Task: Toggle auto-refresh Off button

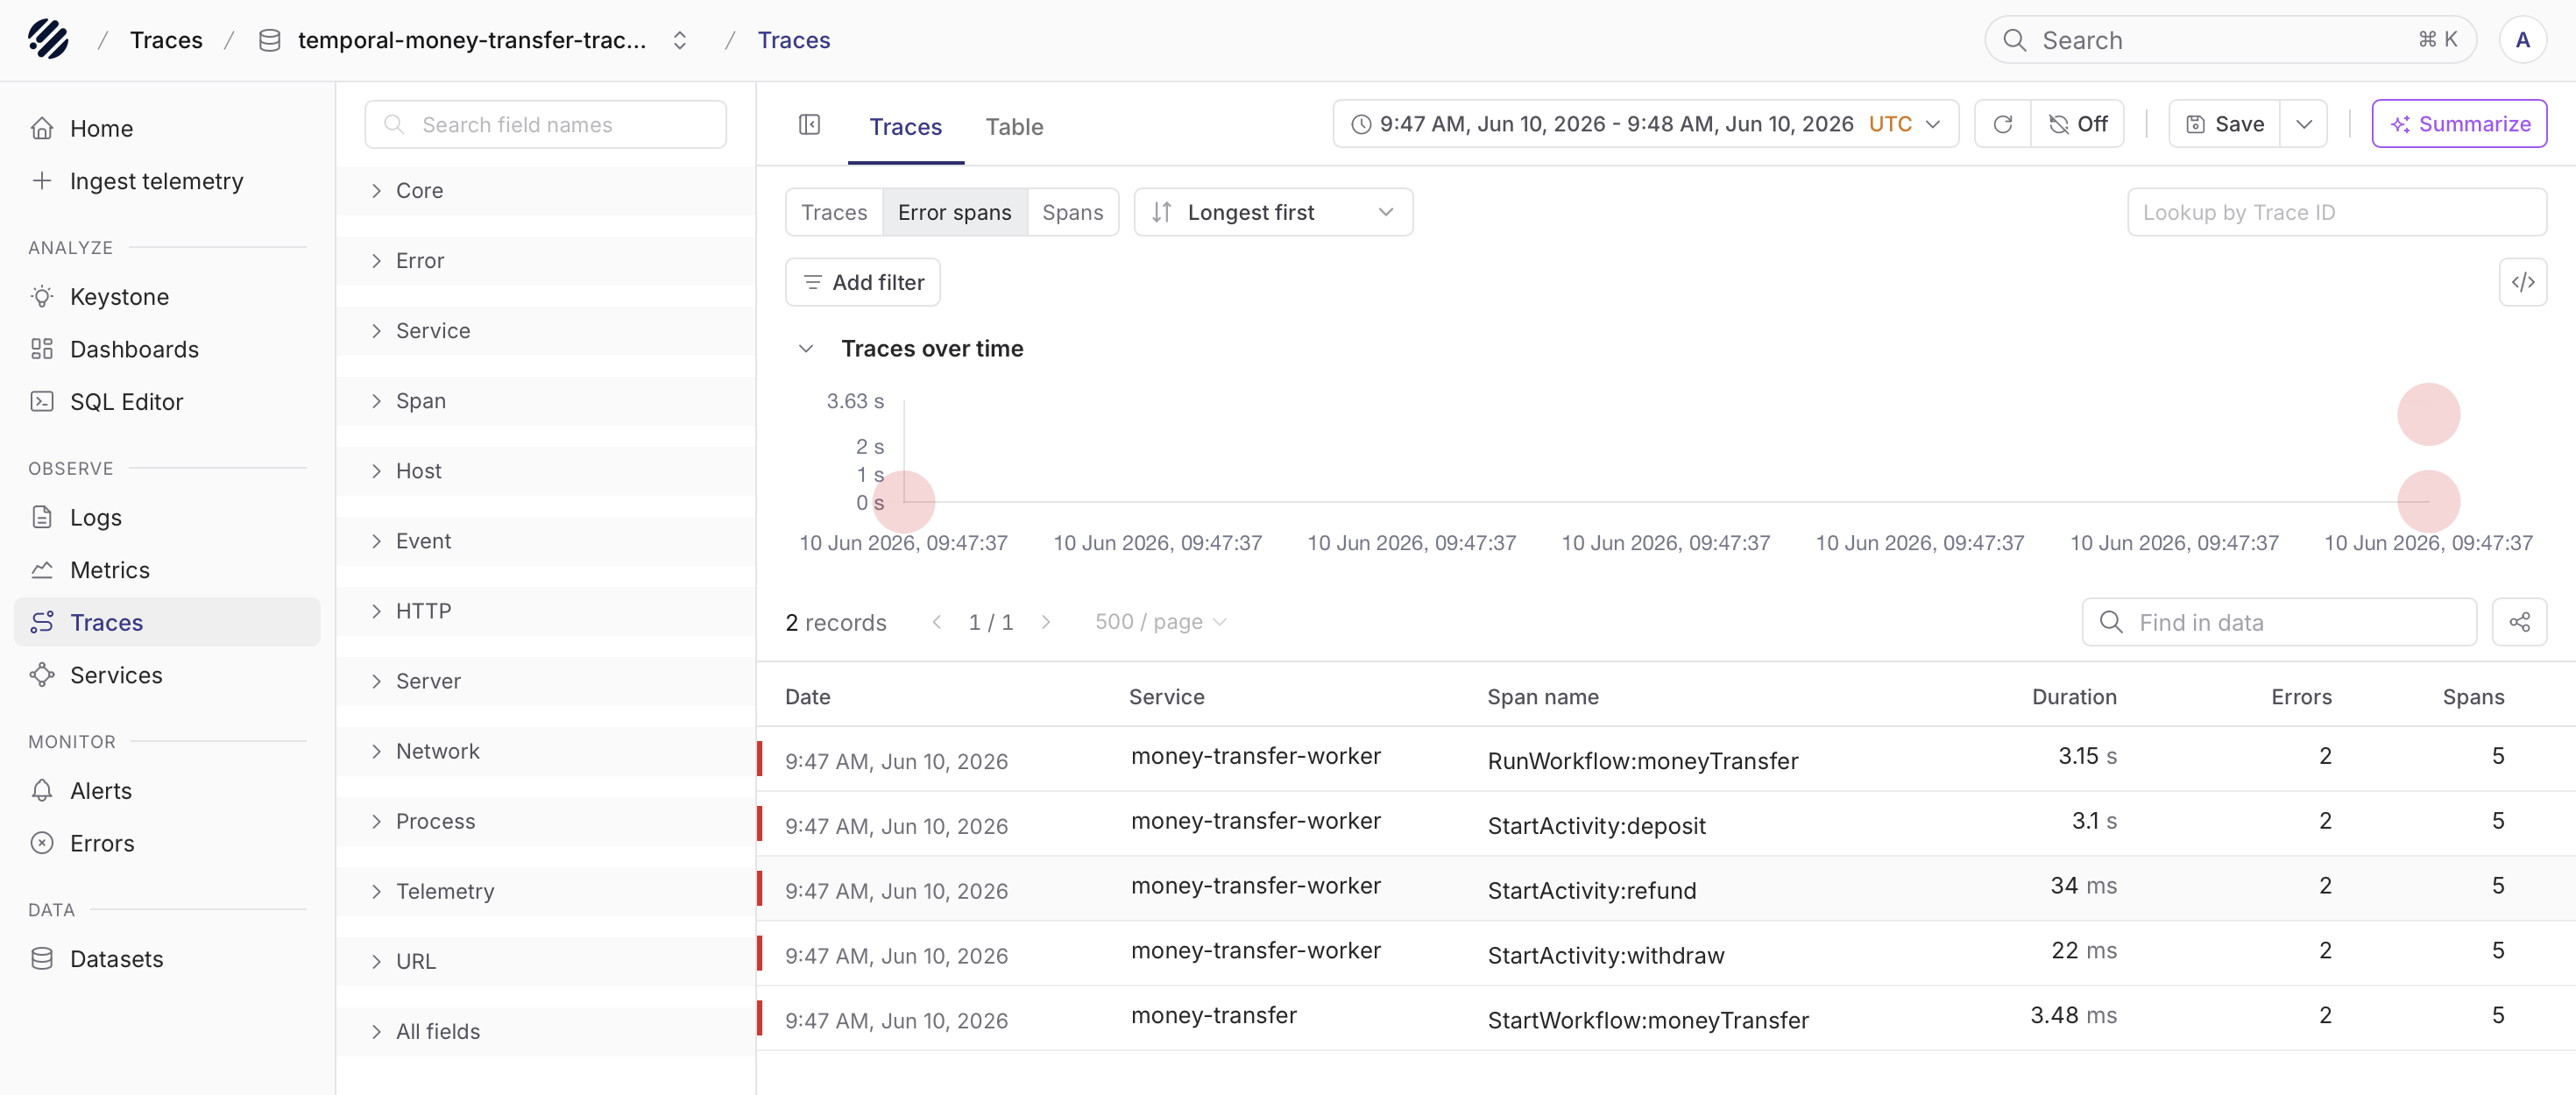Action: (x=2077, y=124)
